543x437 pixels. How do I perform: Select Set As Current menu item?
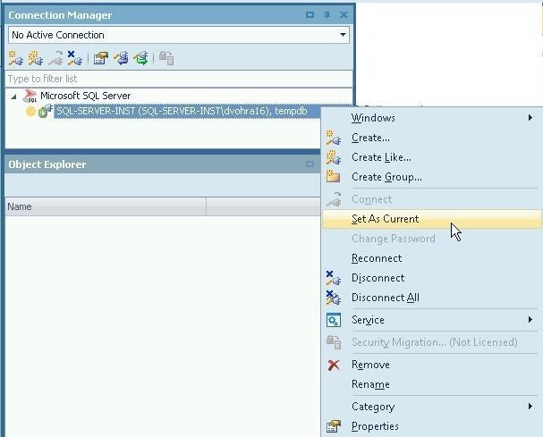[x=385, y=219]
